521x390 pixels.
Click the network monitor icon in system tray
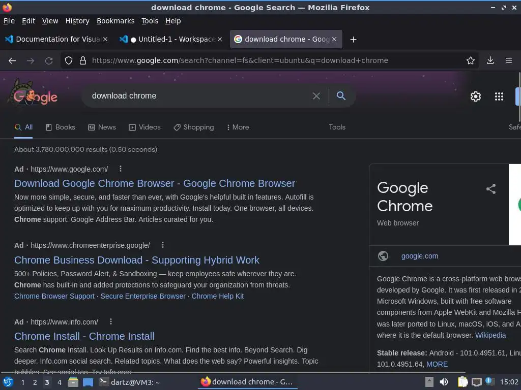click(x=476, y=382)
